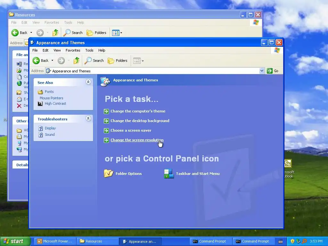The image size is (328, 246).
Task: Click Change the desktop background task
Action: (x=140, y=121)
